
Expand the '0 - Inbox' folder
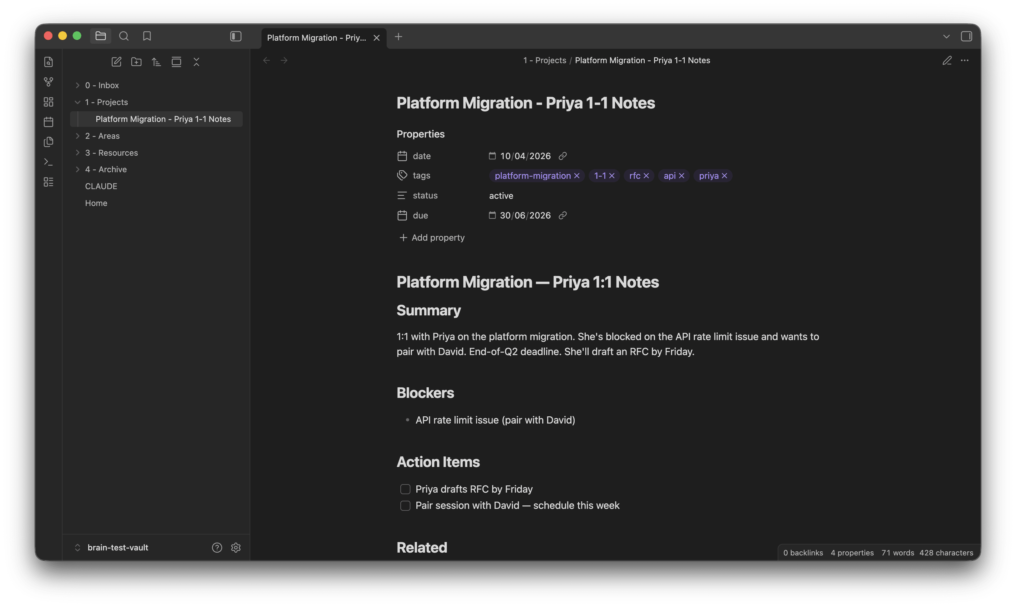102,85
